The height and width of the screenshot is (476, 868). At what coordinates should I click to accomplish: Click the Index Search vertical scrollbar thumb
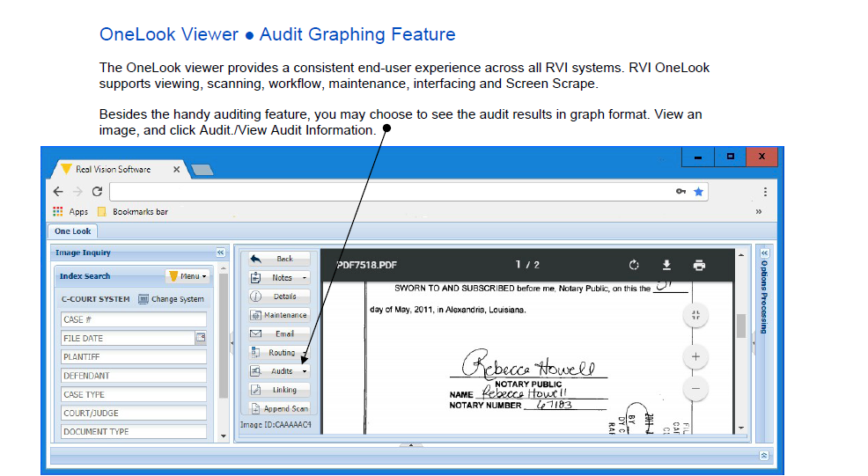(223, 335)
